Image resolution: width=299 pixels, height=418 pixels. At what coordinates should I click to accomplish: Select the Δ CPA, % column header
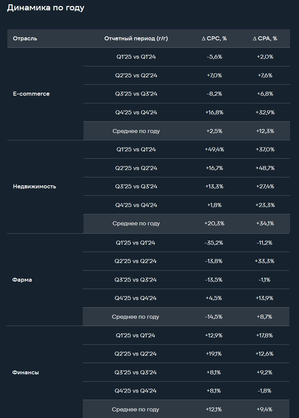(x=265, y=38)
